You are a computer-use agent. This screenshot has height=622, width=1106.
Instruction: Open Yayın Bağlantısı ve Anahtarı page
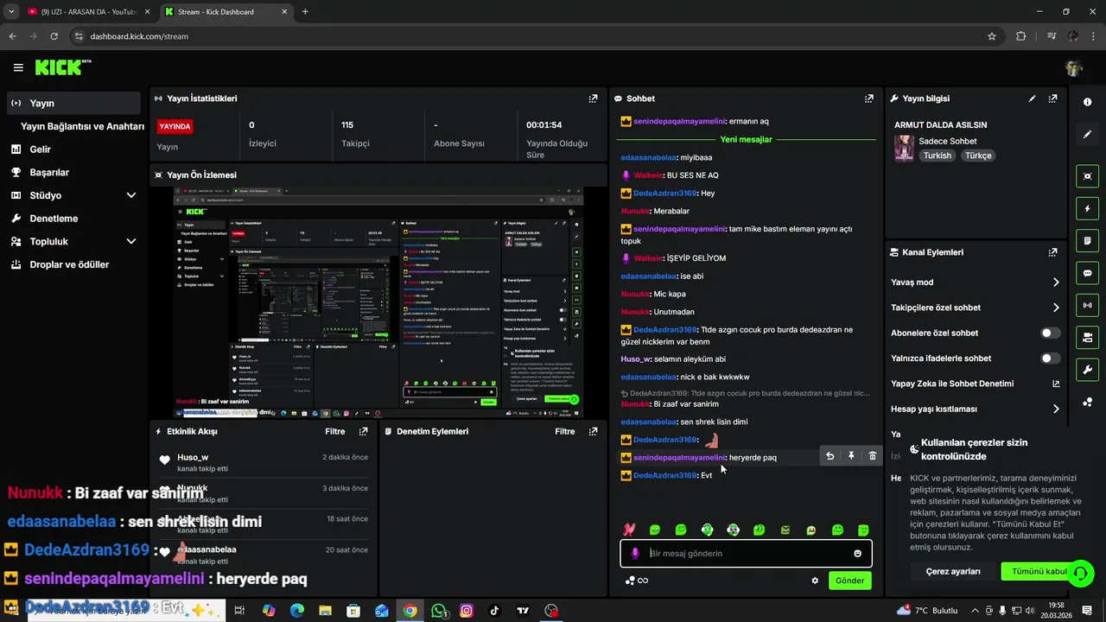click(x=82, y=126)
